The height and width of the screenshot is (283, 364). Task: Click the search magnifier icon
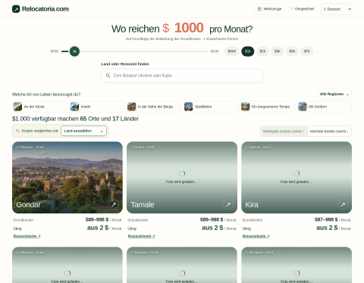[108, 76]
